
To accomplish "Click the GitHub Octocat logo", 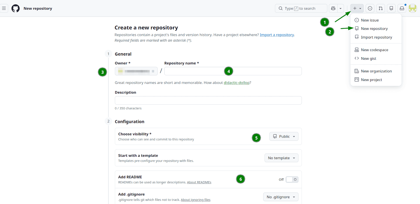I will click(15, 8).
